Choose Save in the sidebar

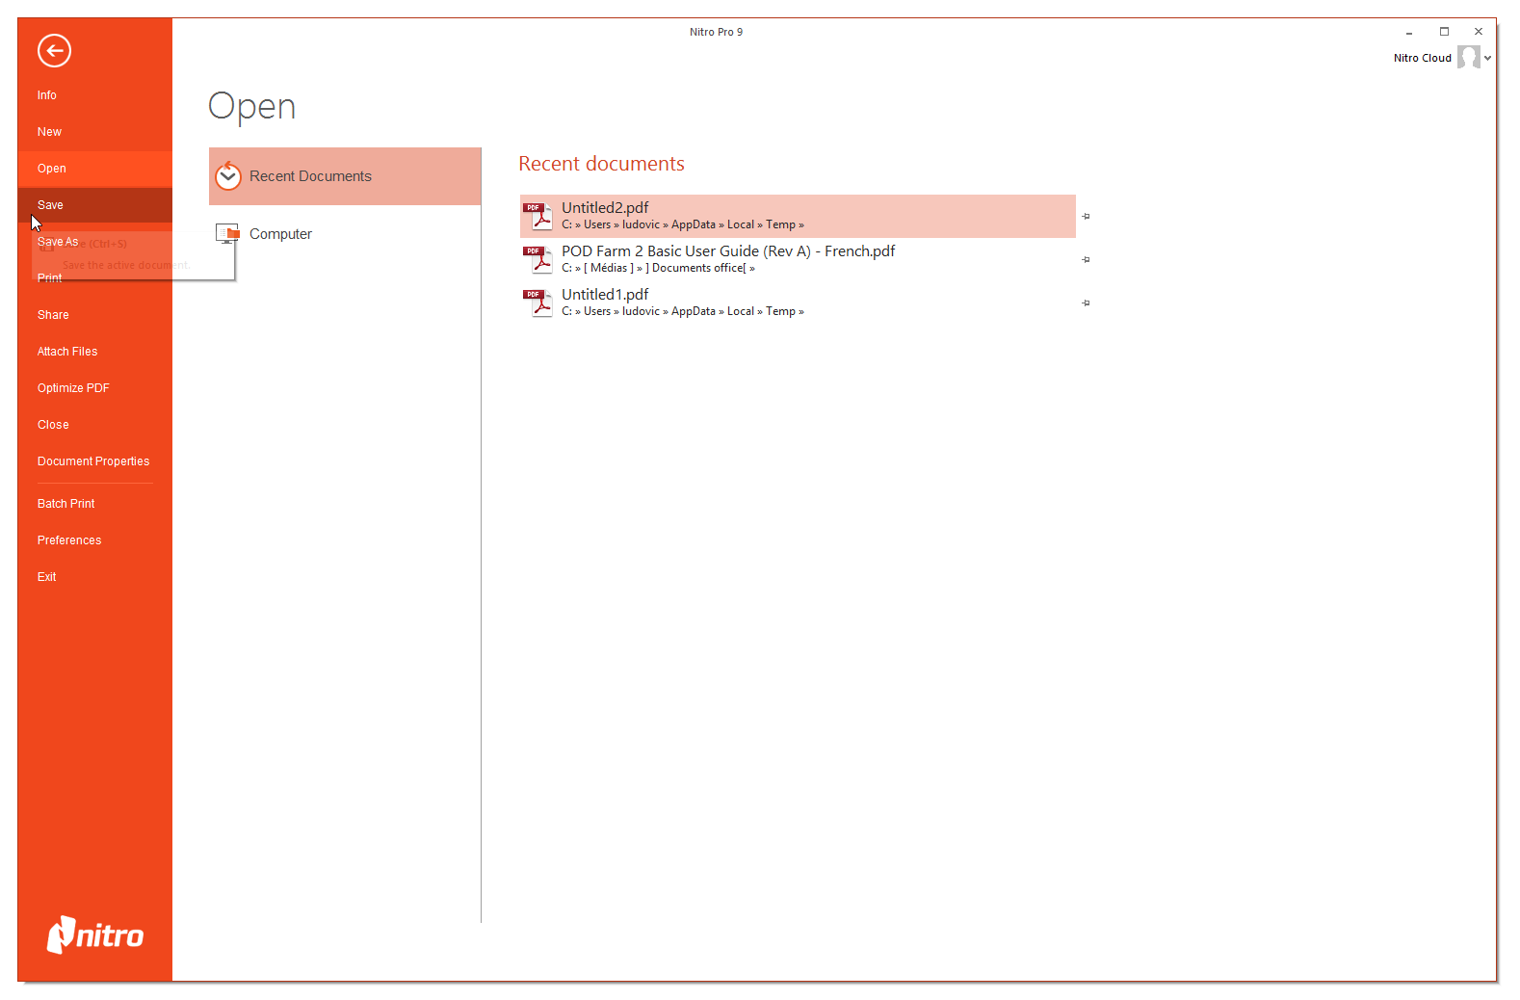click(94, 205)
